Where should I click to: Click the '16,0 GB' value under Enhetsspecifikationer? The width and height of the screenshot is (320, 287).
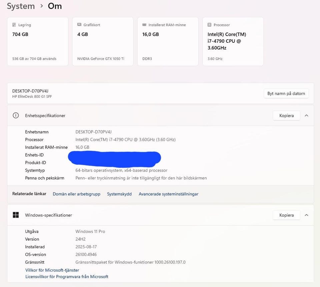pos(82,147)
